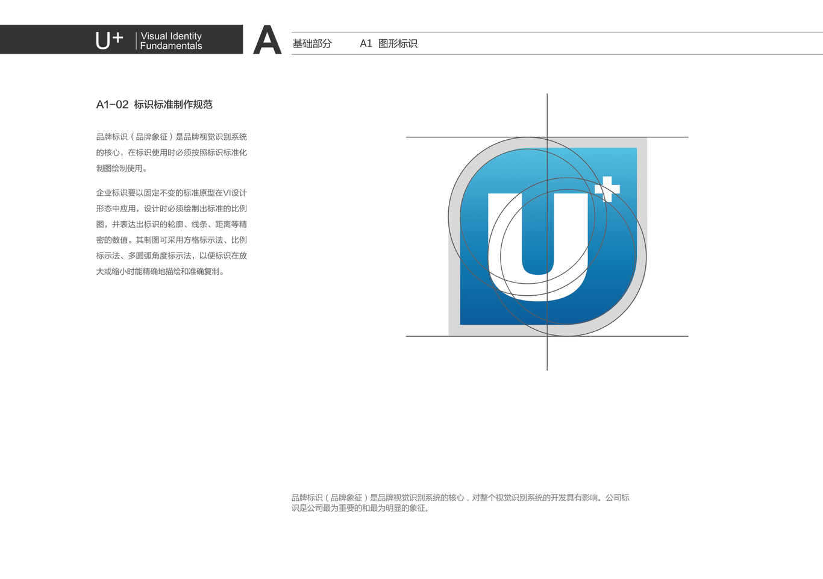Click the paragraph beginning "品牌标识（品牌象征）是品牌视觉识别系统的核心，在标识"
The width and height of the screenshot is (823, 579).
[x=172, y=152]
